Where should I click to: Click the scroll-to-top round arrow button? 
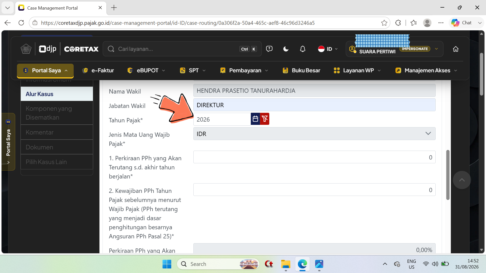462,180
